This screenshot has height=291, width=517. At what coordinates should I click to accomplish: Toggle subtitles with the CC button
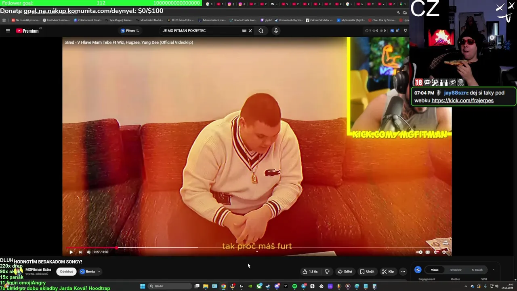tap(427, 252)
